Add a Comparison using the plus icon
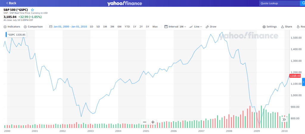This screenshot has height=134, width=305. [x=25, y=27]
